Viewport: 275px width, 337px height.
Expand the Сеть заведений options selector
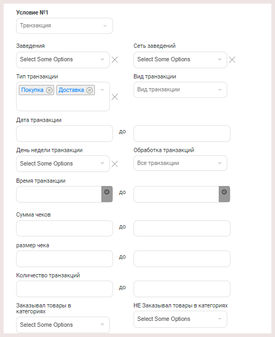(x=180, y=60)
